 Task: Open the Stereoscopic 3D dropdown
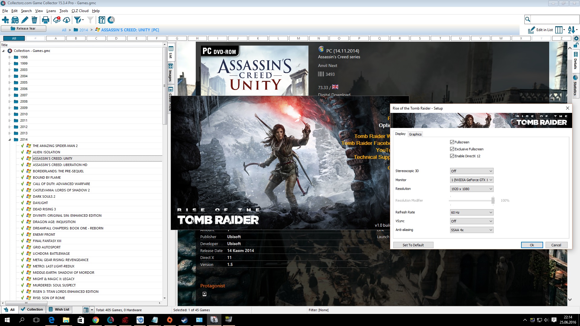[472, 171]
